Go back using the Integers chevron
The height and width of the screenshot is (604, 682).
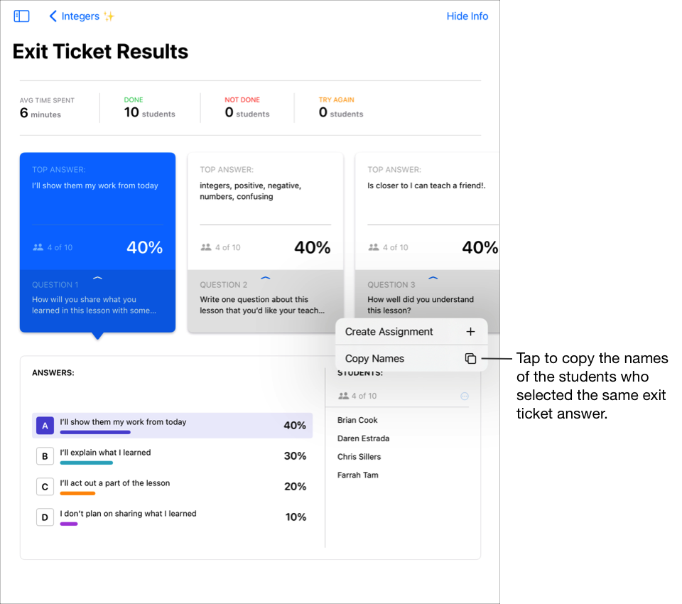[53, 16]
